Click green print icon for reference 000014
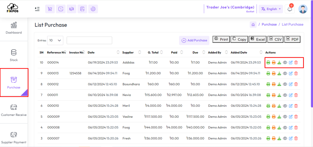313x147 pixels. coord(268,63)
